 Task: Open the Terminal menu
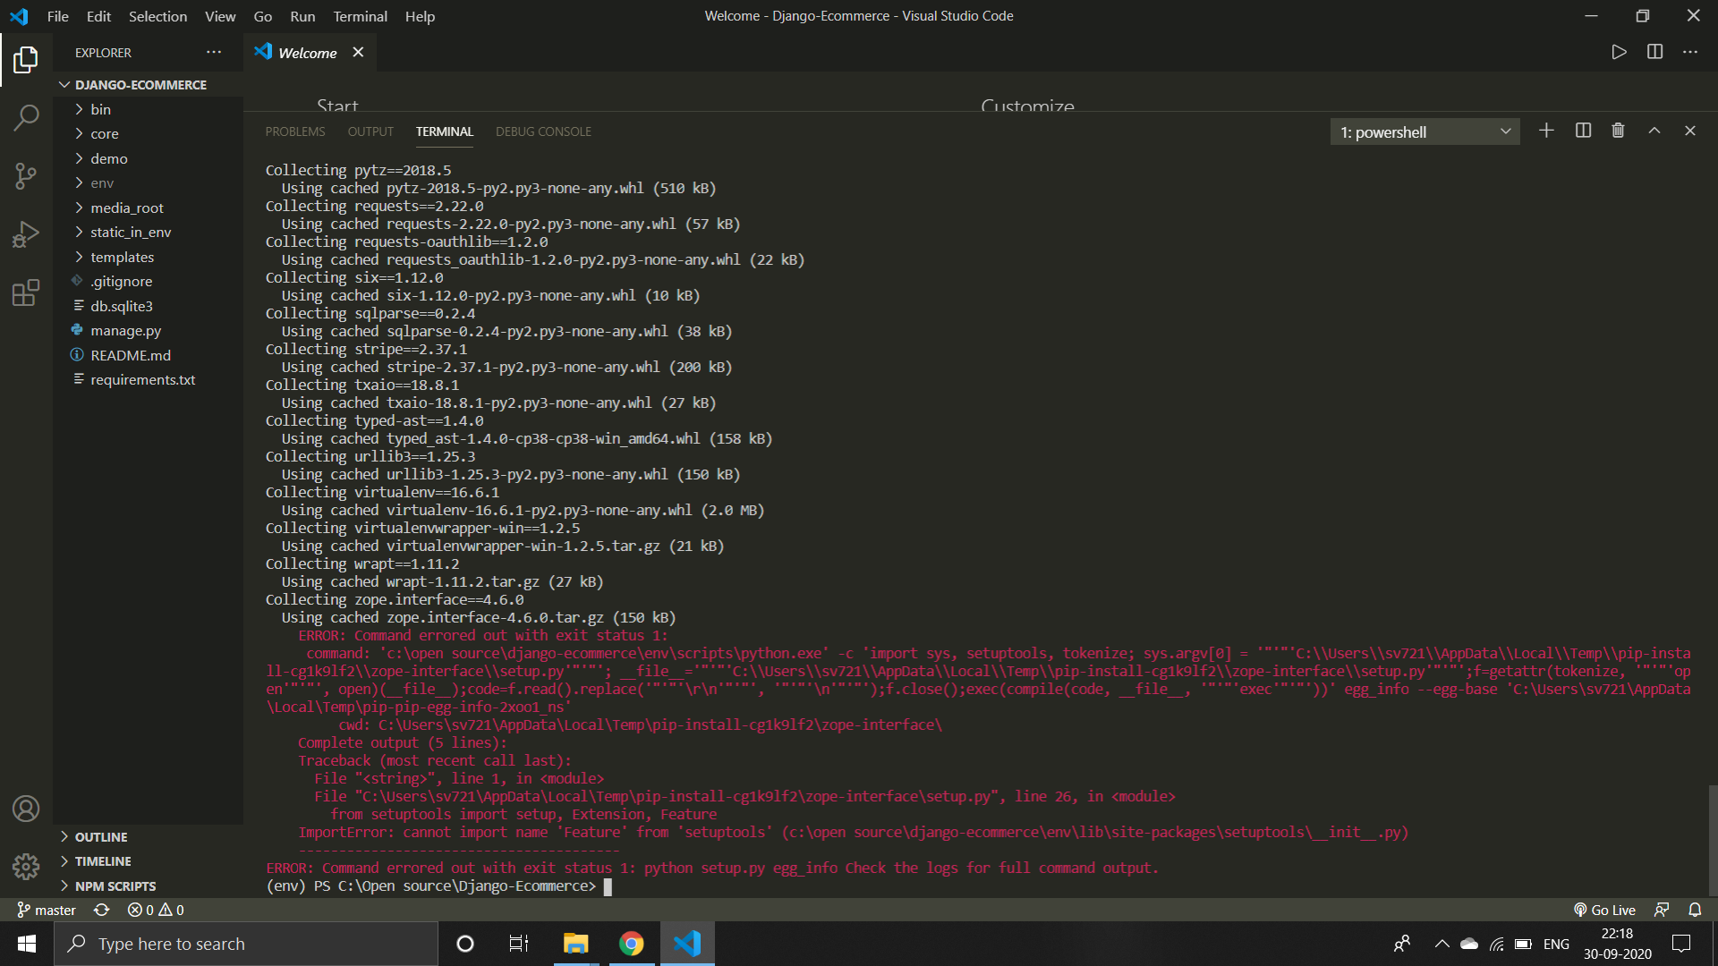(x=360, y=16)
